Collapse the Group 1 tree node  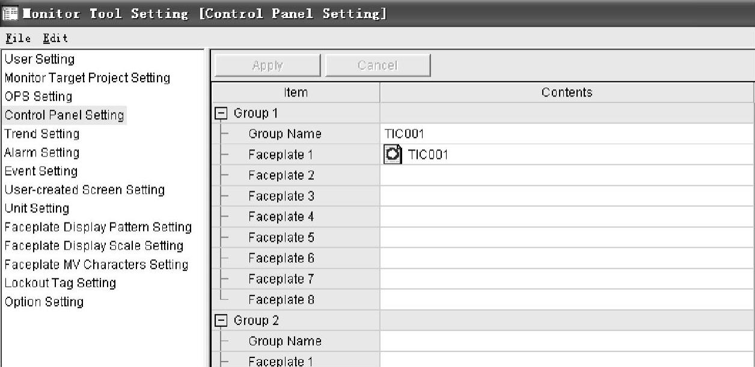click(x=221, y=113)
